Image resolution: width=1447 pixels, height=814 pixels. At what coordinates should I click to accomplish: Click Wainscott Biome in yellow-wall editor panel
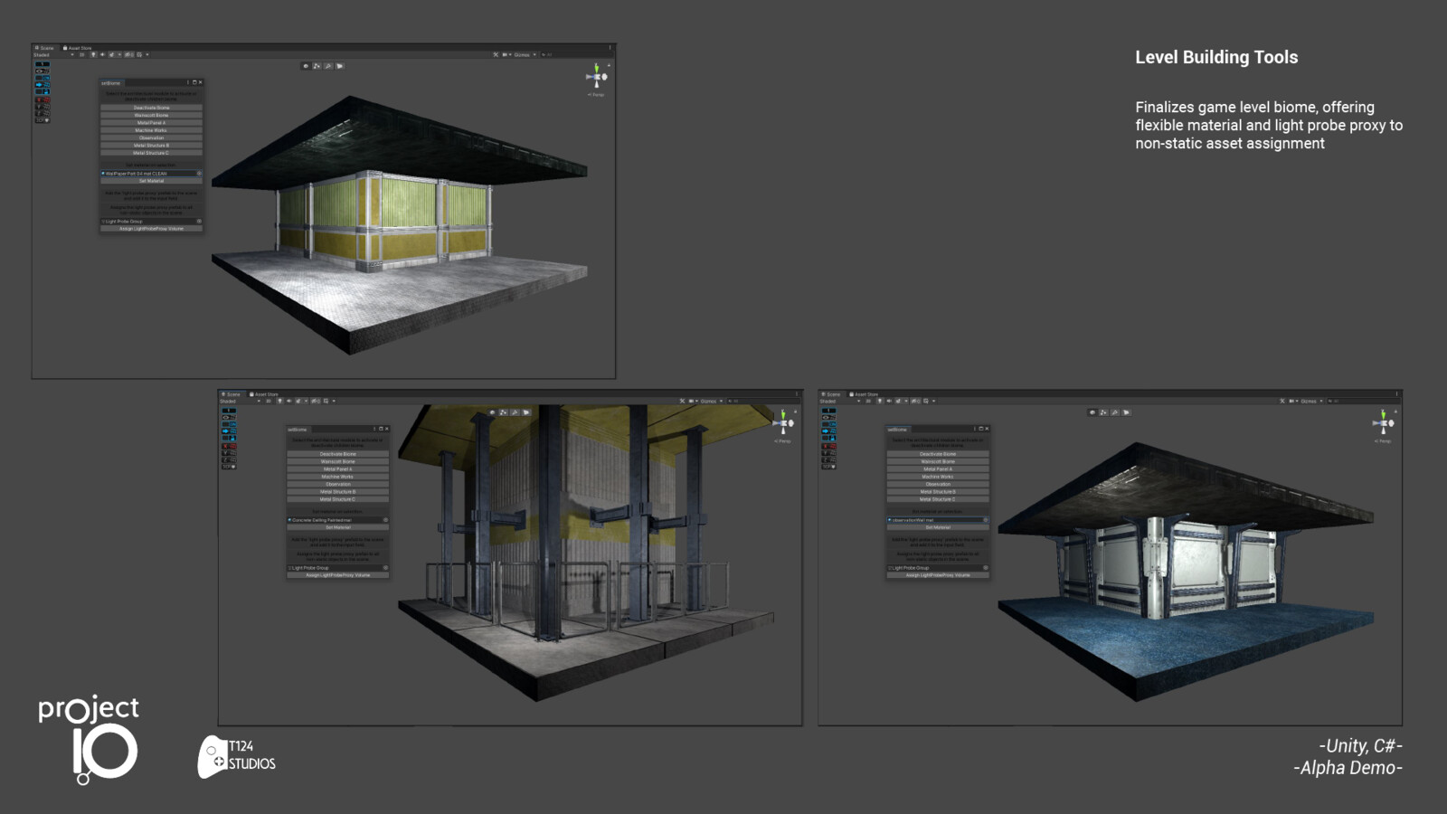(151, 115)
